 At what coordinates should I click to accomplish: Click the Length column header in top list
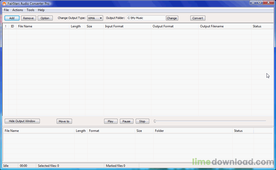click(77, 26)
